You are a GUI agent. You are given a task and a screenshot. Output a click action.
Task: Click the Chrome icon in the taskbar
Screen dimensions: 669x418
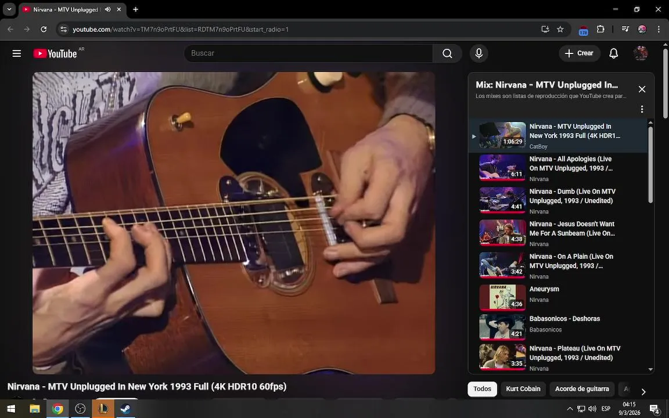pyautogui.click(x=57, y=409)
